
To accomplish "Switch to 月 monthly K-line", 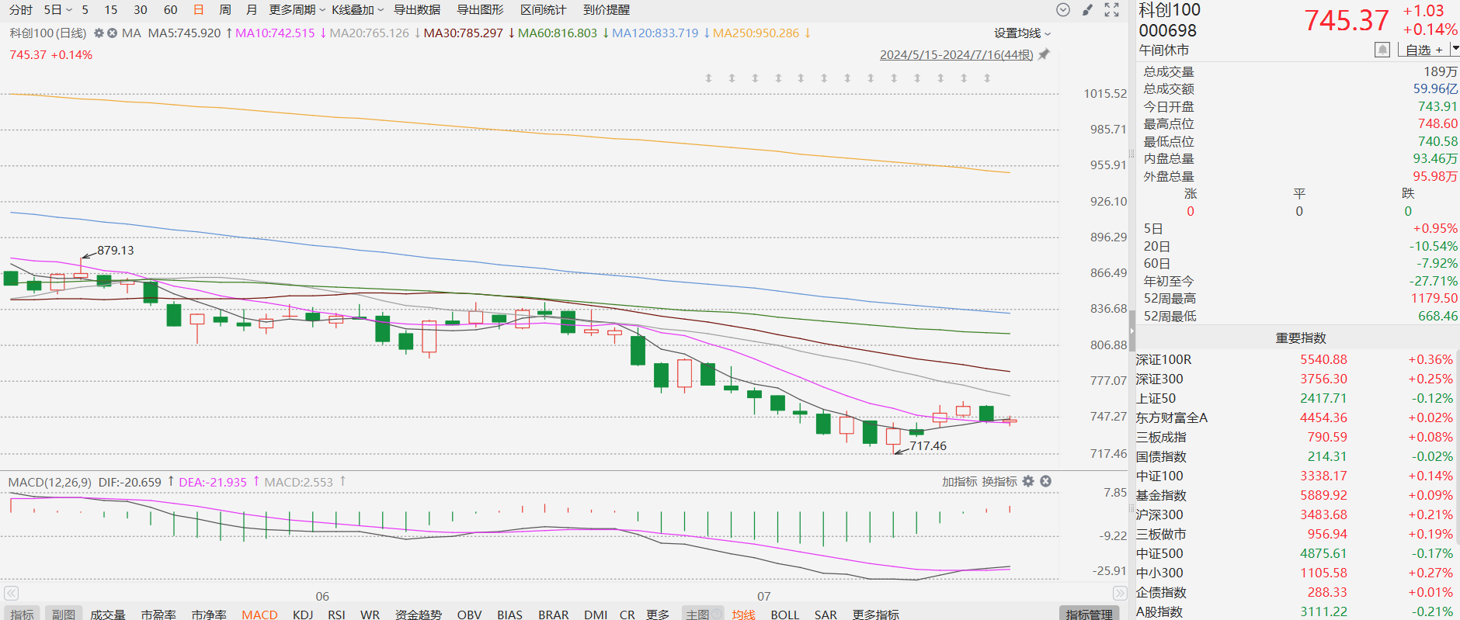I will click(x=252, y=9).
